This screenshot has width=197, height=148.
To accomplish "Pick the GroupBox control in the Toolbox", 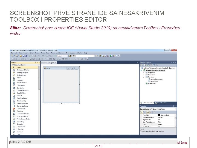I will 24,124.
